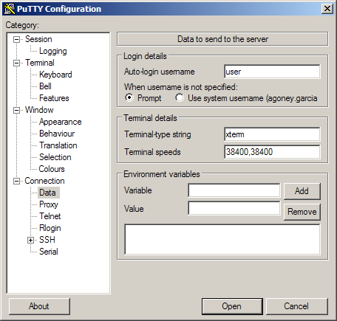Select Use system username radio option
This screenshot has height=321, width=337.
tap(180, 97)
